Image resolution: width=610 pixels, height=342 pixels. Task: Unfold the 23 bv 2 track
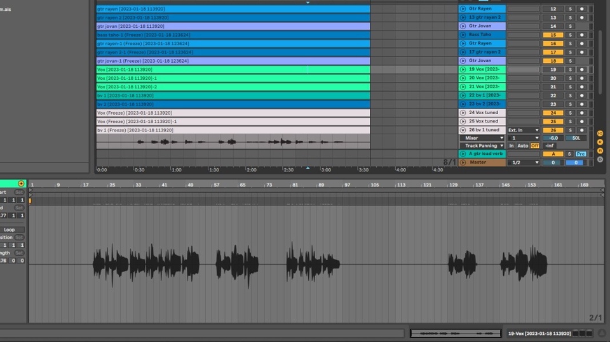463,104
